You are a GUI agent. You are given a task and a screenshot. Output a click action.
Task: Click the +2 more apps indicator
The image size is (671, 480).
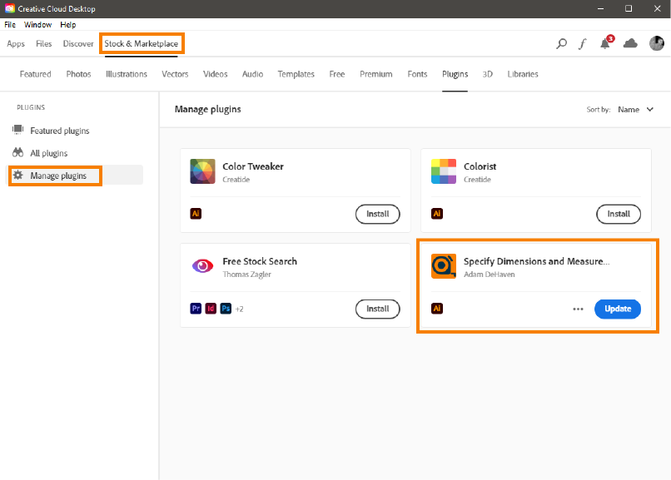point(239,309)
